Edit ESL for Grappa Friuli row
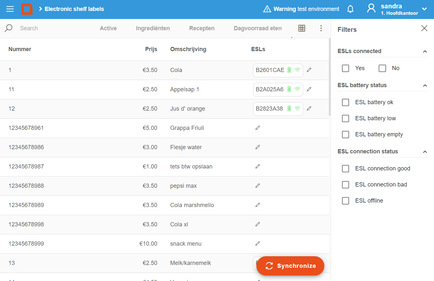Viewport: 434px width, 281px height. point(258,128)
